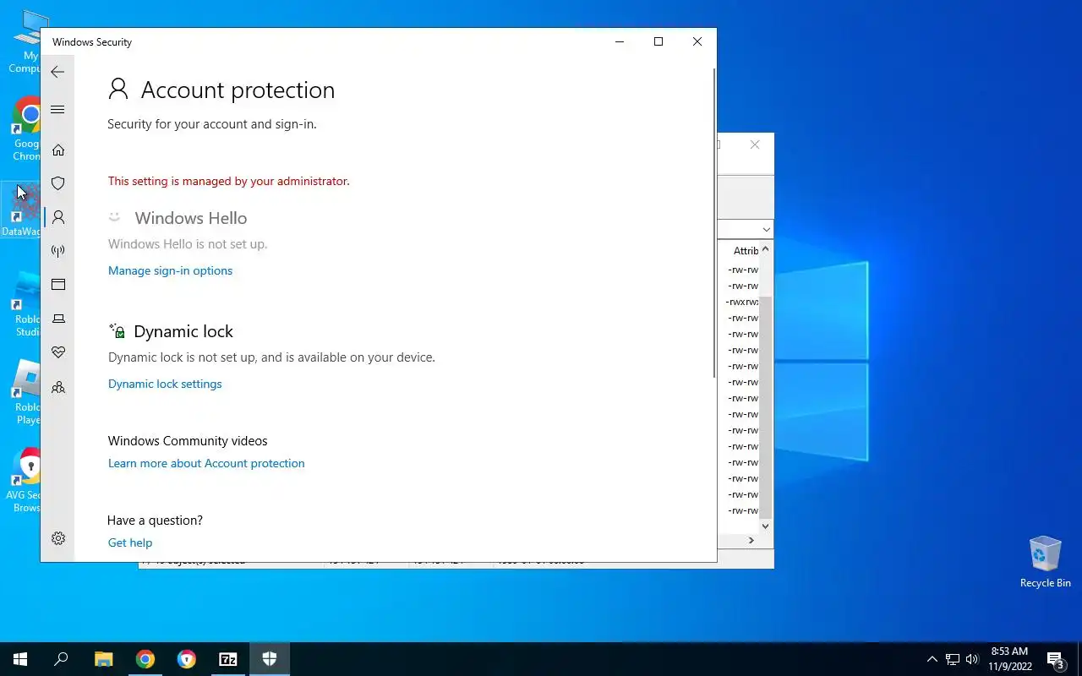This screenshot has height=676, width=1082.
Task: Open the dropdown arrow in background window
Action: click(x=766, y=230)
